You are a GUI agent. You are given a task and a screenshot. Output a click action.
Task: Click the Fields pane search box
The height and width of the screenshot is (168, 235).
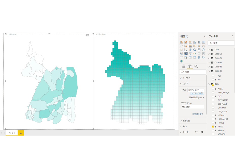click(x=221, y=43)
